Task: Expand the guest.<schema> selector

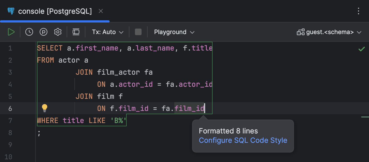Action: [x=329, y=32]
